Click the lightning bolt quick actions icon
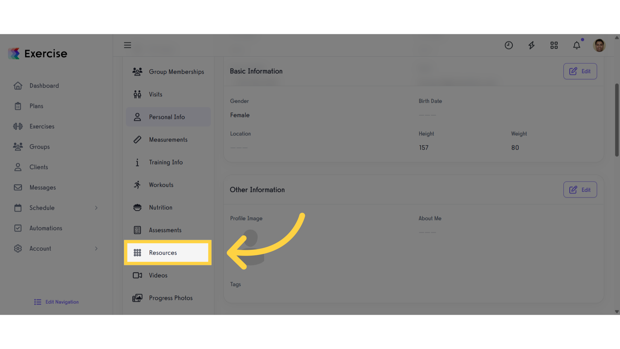Image resolution: width=620 pixels, height=349 pixels. tap(532, 45)
